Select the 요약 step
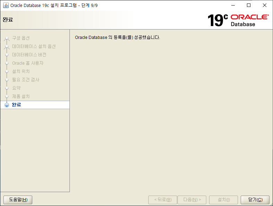 click(x=16, y=88)
